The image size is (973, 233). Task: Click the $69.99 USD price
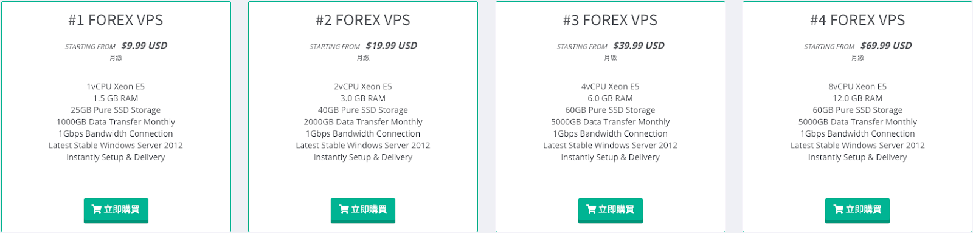886,46
